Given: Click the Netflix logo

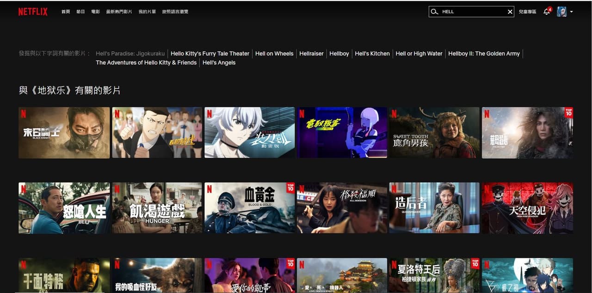Looking at the screenshot, I should click(x=33, y=12).
